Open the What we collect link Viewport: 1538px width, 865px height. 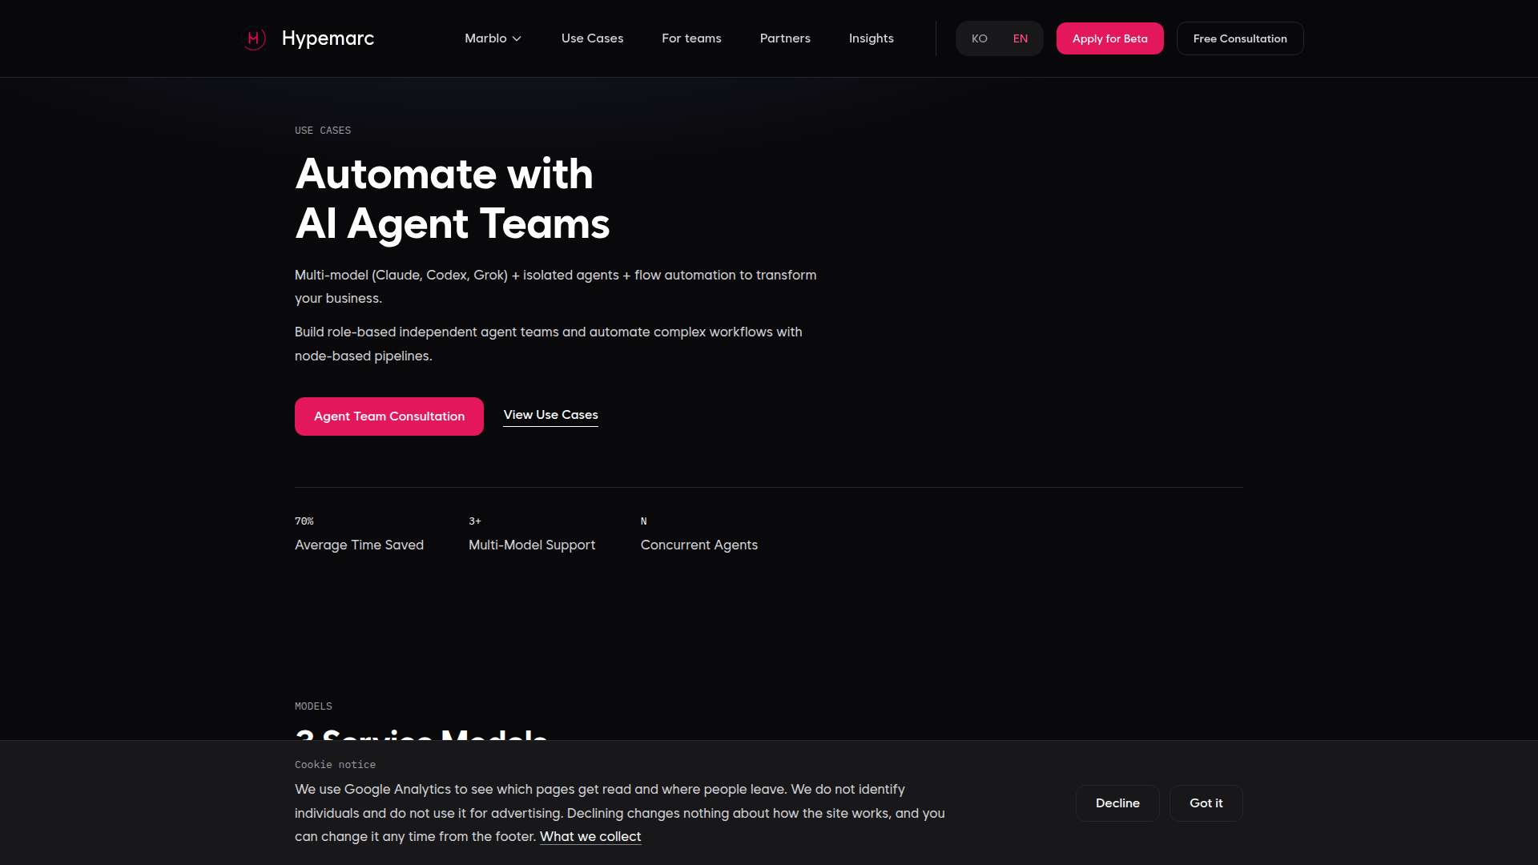590,836
